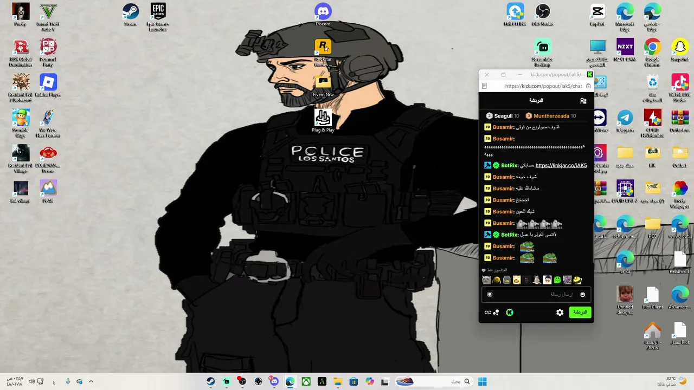Select the Resident Evil Village desktop icon
This screenshot has height=390, width=694.
tap(21, 159)
